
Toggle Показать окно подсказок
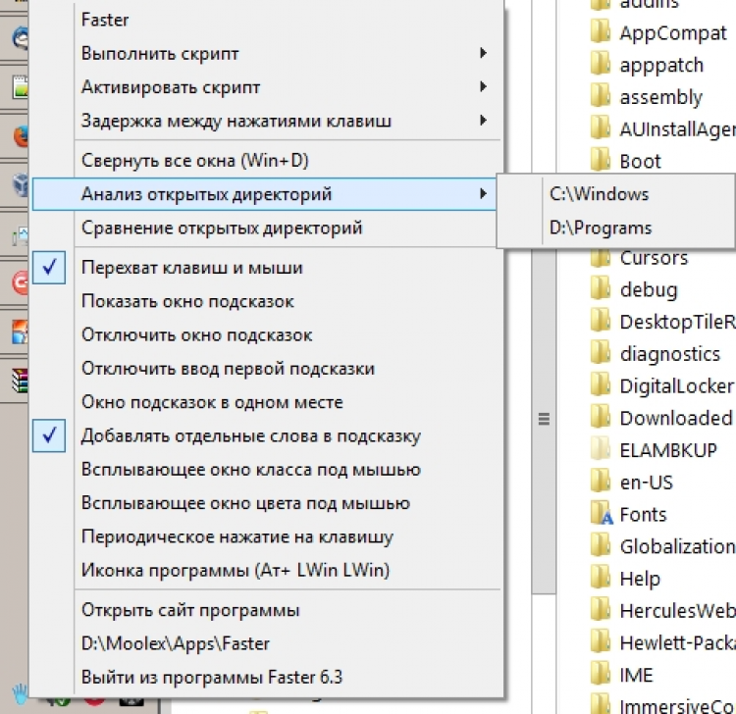(x=266, y=301)
